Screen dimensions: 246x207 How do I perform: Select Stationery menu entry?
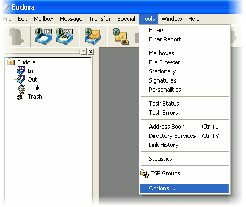185,71
